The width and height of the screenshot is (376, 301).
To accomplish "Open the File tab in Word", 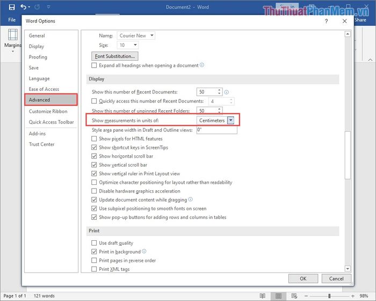I will (x=12, y=20).
